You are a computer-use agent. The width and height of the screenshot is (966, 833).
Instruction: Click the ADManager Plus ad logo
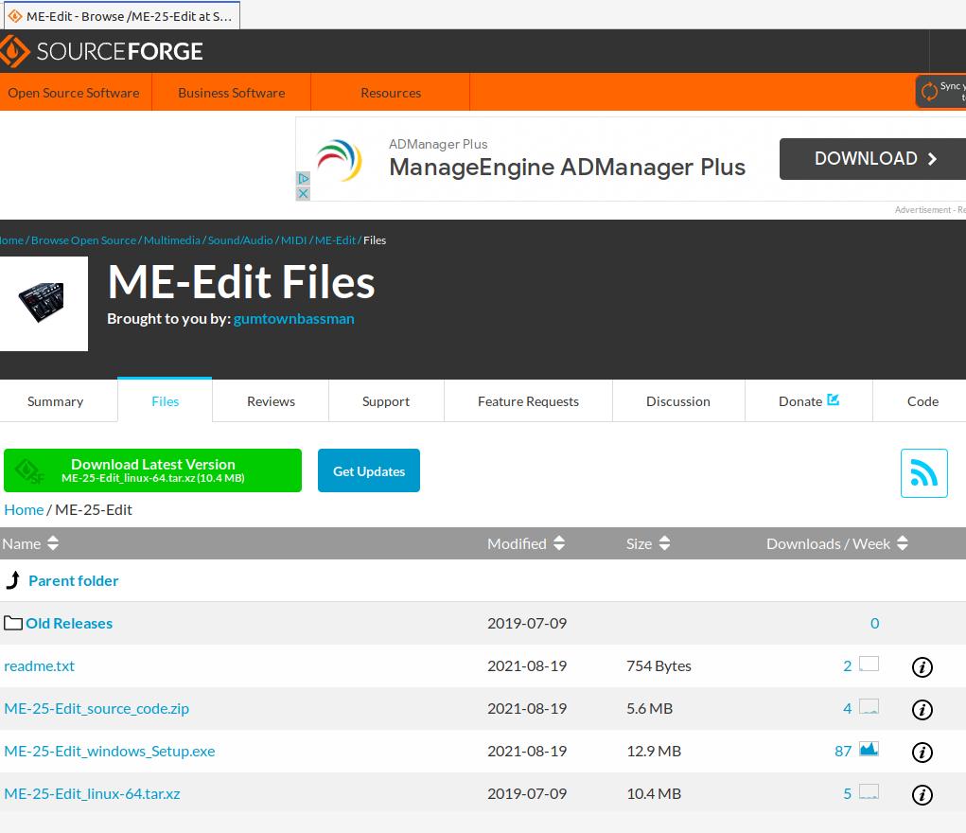click(340, 160)
